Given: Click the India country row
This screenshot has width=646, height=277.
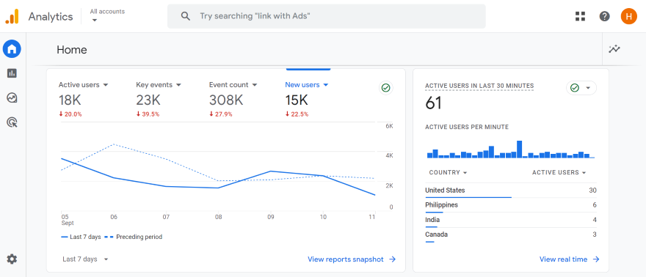Looking at the screenshot, I should pos(510,221).
